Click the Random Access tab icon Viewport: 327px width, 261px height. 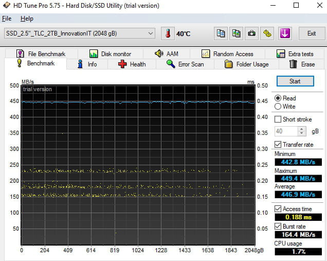coord(206,54)
